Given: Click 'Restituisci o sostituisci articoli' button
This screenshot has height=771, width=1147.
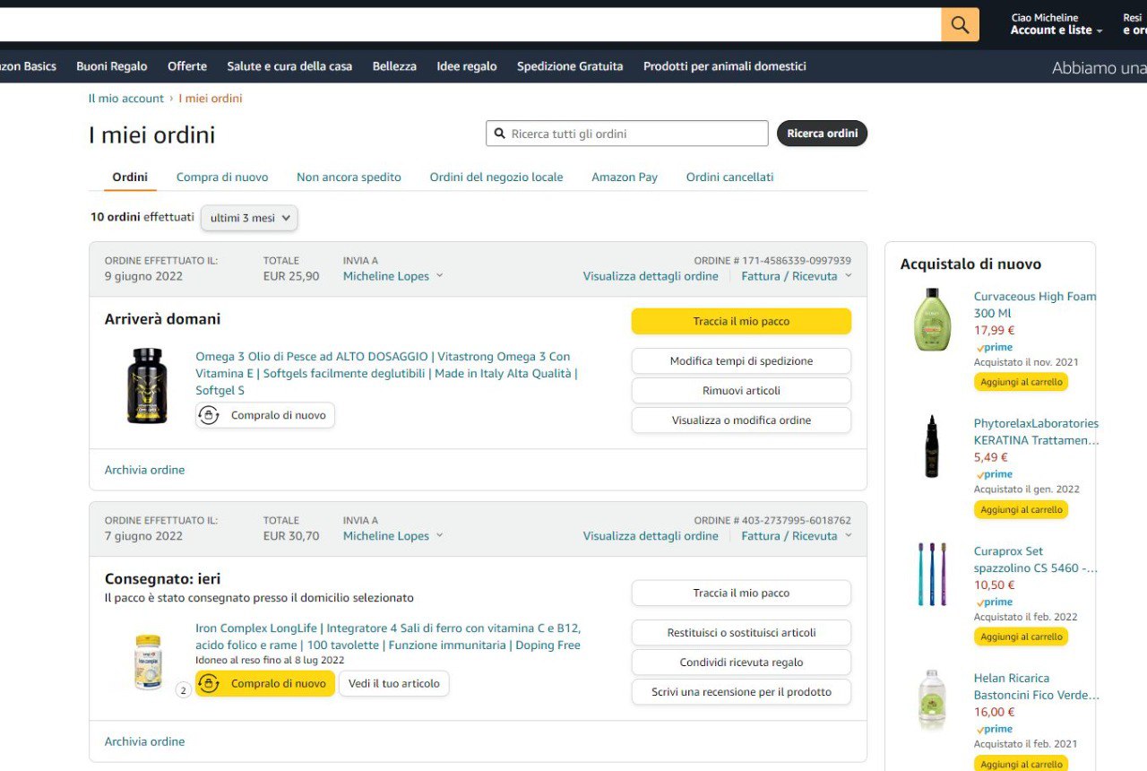Looking at the screenshot, I should pos(741,633).
